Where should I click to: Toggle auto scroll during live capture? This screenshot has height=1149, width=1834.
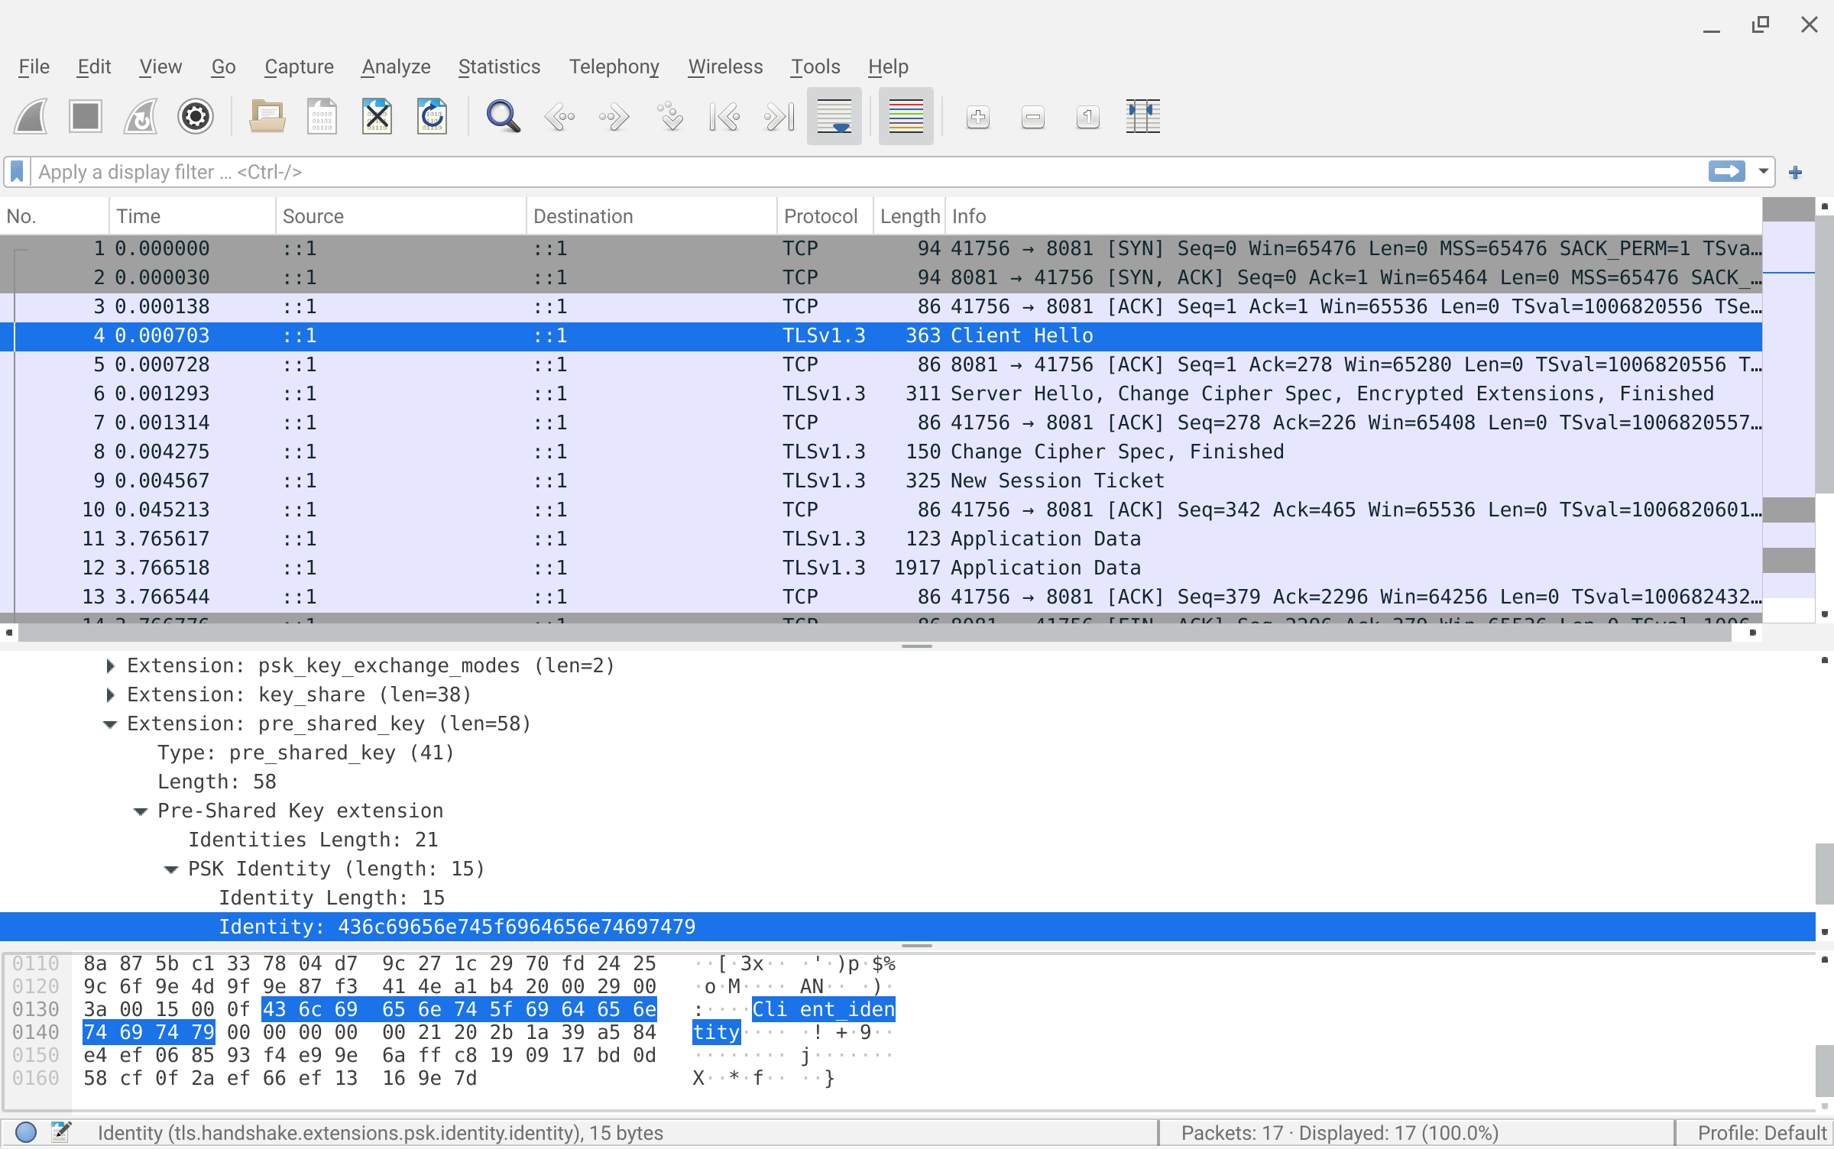pyautogui.click(x=834, y=117)
